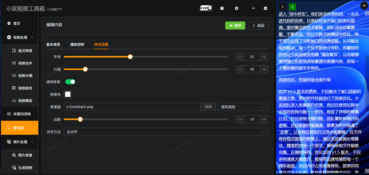Click 选择 to browse background image
Image resolution: width=369 pixels, height=175 pixels.
(208, 107)
